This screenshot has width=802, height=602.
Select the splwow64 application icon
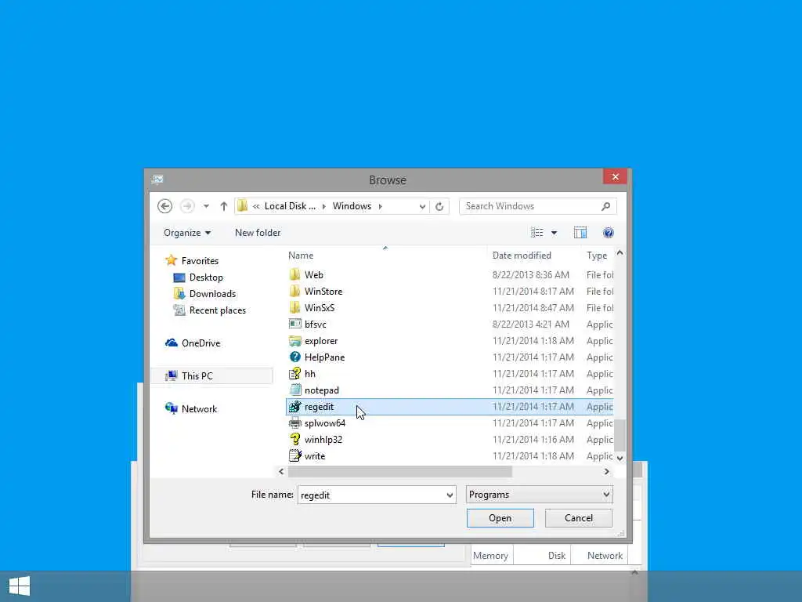point(294,423)
